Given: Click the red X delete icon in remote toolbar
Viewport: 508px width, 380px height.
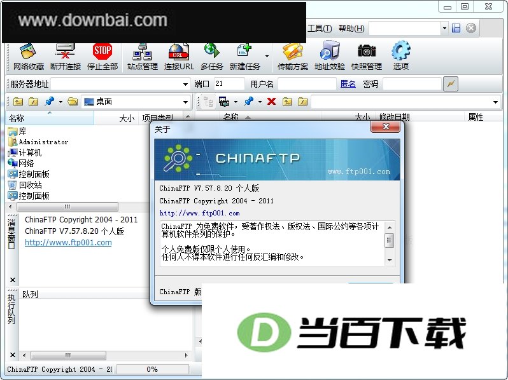Looking at the screenshot, I should pos(271,102).
